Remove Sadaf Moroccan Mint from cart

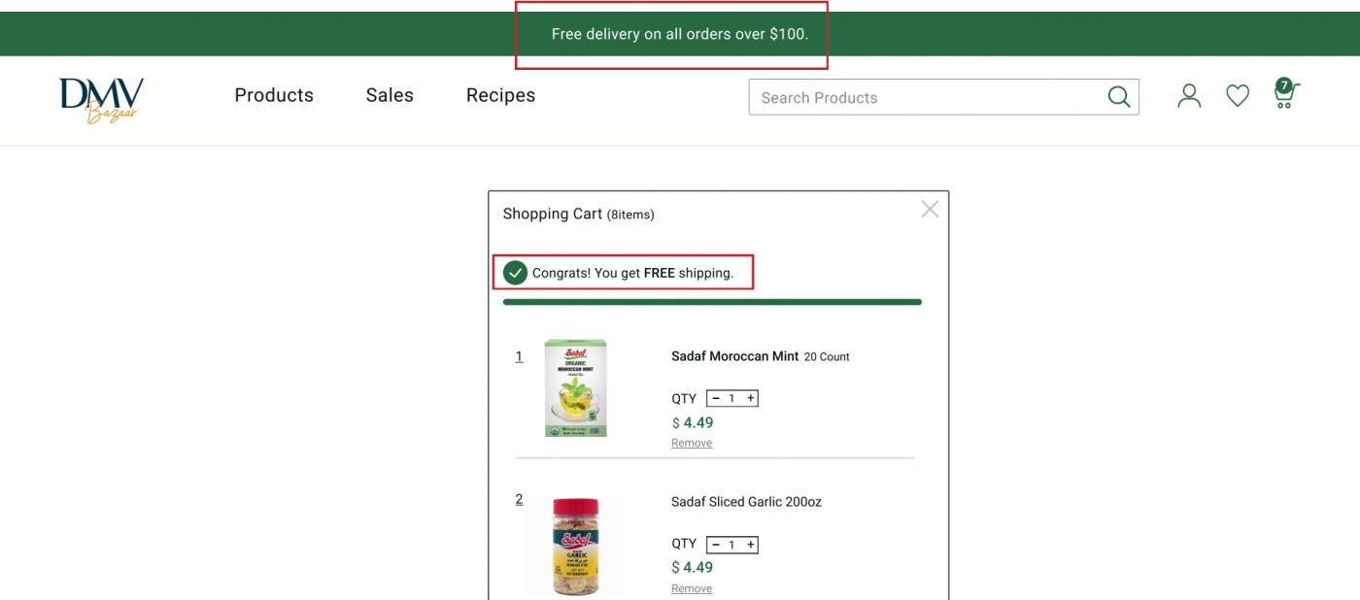pyautogui.click(x=692, y=443)
